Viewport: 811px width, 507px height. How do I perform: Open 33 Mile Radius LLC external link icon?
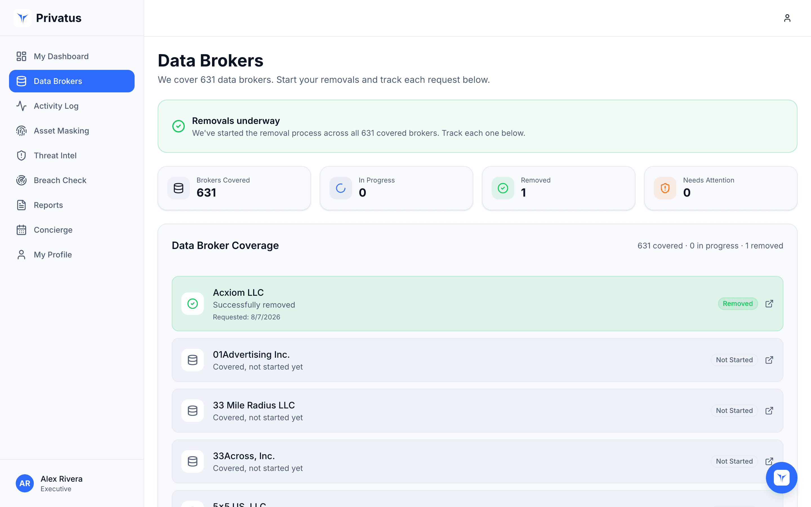point(769,411)
